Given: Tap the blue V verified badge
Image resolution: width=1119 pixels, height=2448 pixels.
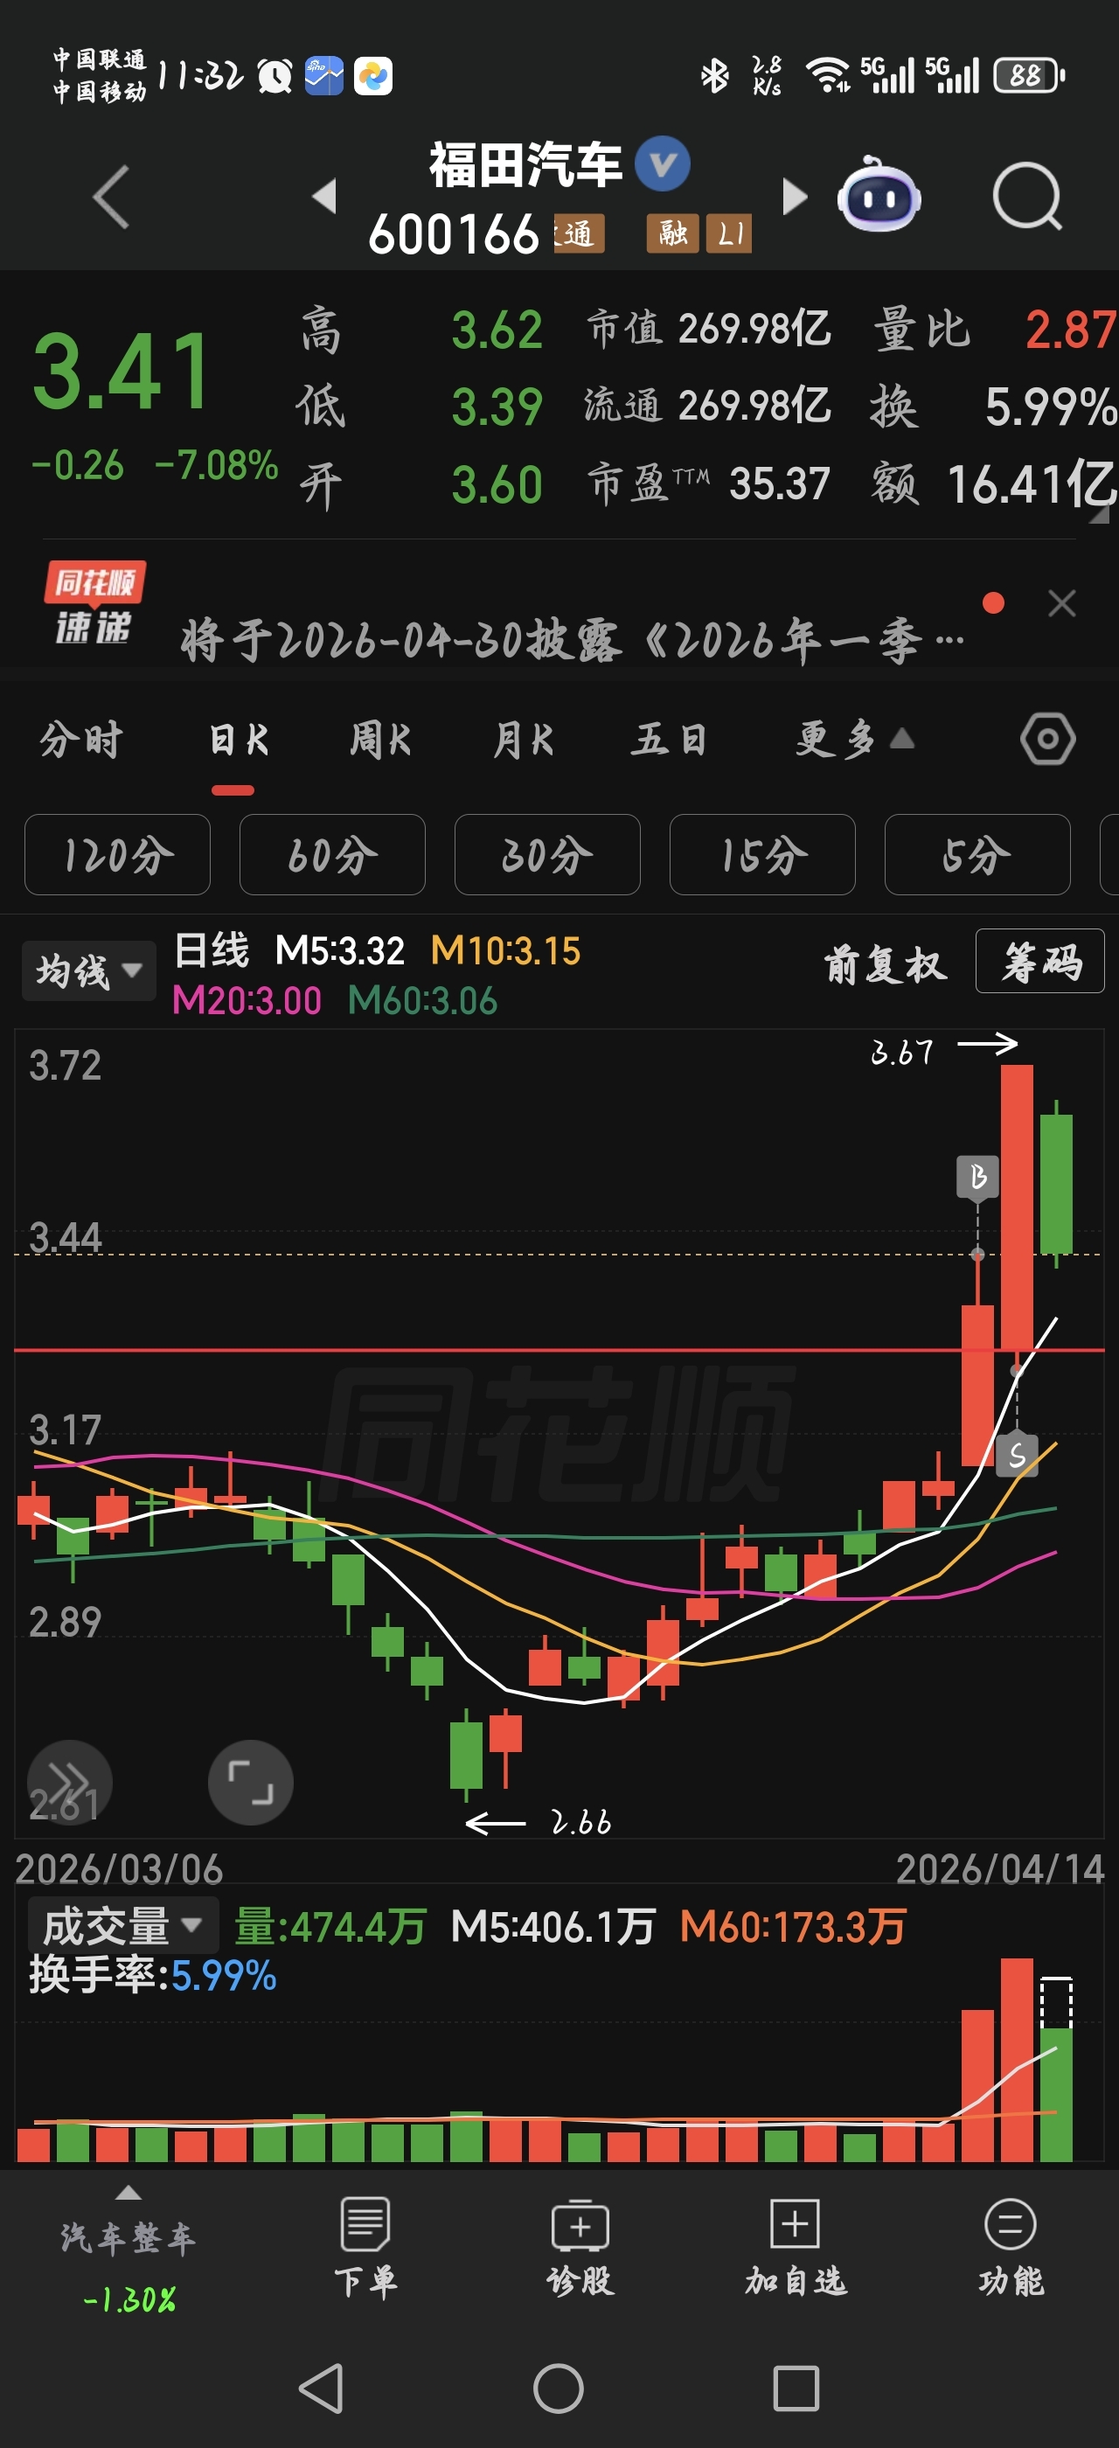Looking at the screenshot, I should point(662,163).
